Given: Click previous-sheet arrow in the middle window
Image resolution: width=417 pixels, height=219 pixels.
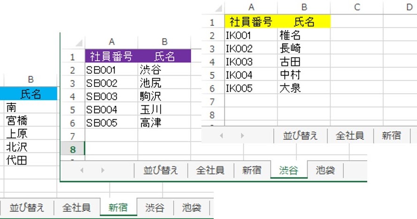Looking at the screenshot, I should point(82,170).
